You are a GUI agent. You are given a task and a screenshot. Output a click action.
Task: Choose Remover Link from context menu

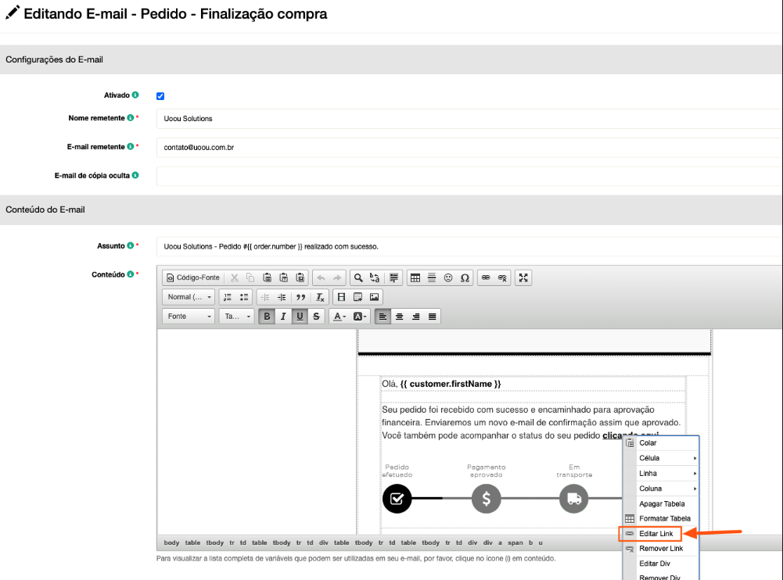tap(661, 549)
